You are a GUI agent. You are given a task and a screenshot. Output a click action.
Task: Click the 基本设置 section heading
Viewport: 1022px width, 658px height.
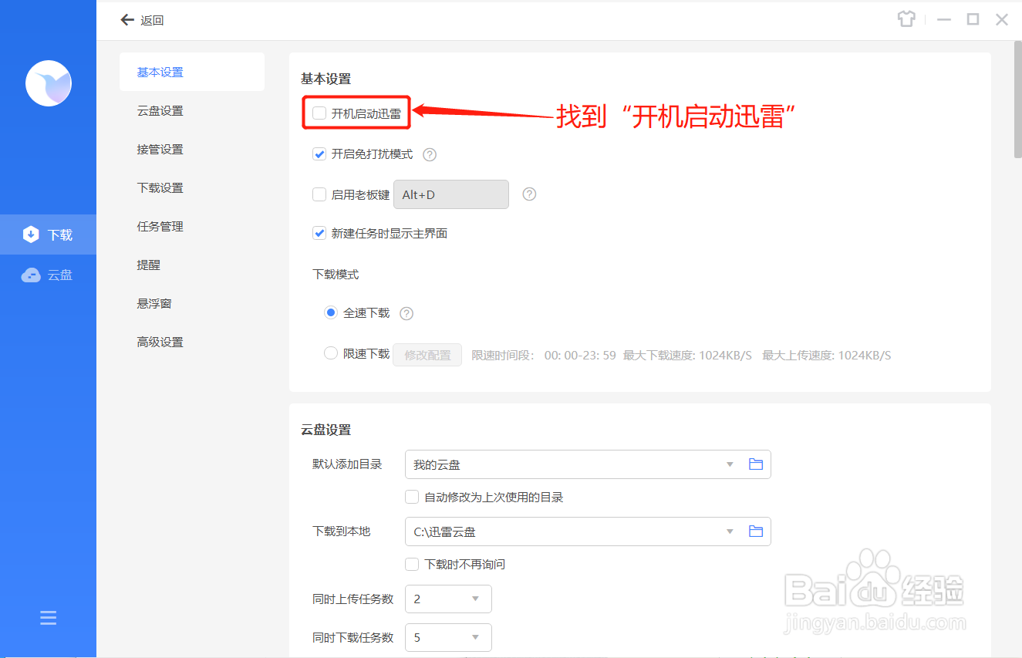pos(325,79)
